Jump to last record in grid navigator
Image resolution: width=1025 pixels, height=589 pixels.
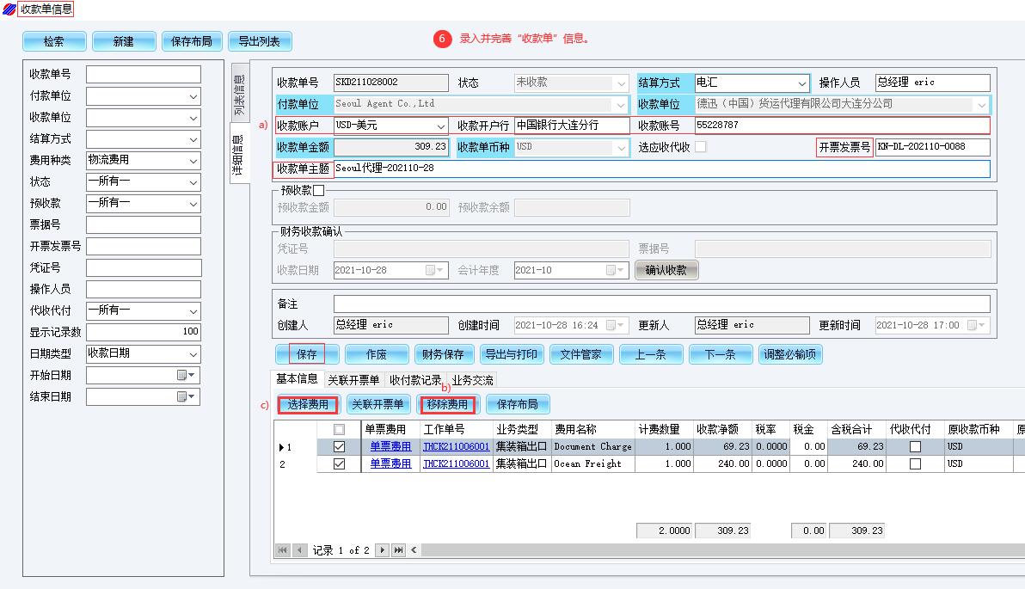(x=399, y=550)
